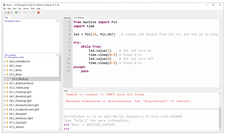226x135 pixels.
Task: Collapse the 01.2_Blink folder
Action: (x=5, y=74)
